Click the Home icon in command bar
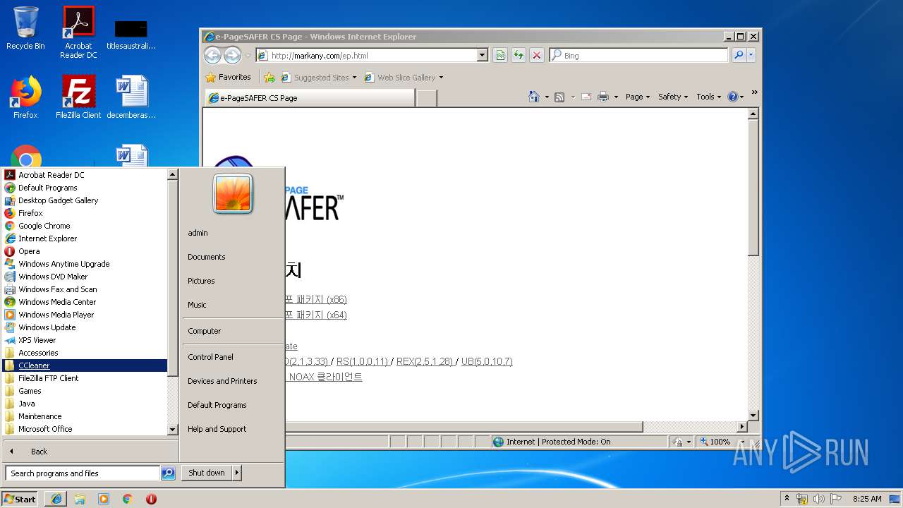This screenshot has width=903, height=508. 534,97
